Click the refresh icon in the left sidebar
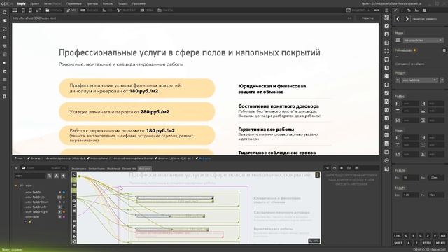Viewport: 448px width, 252px height. [5, 13]
